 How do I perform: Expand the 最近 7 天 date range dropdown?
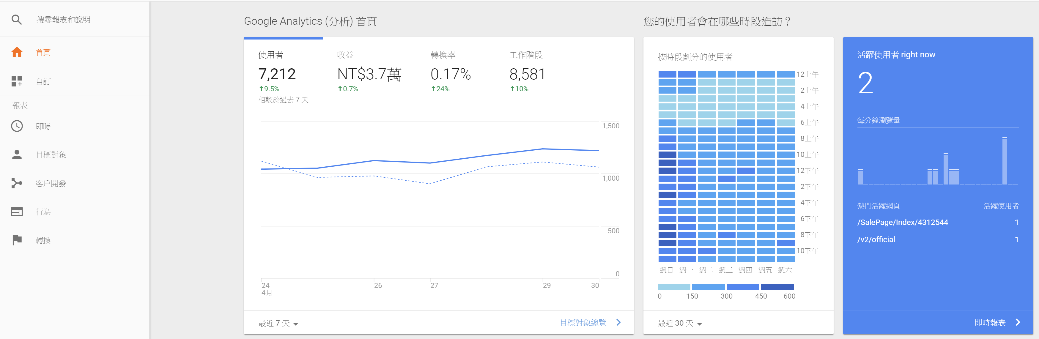pyautogui.click(x=278, y=323)
